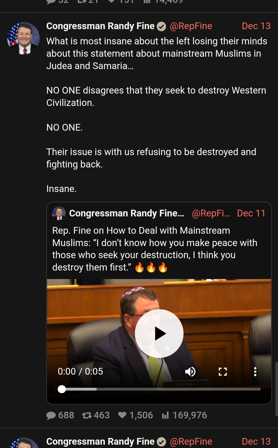The image size is (278, 448).
Task: Like the post with 1,506 hearts
Action: [x=122, y=415]
